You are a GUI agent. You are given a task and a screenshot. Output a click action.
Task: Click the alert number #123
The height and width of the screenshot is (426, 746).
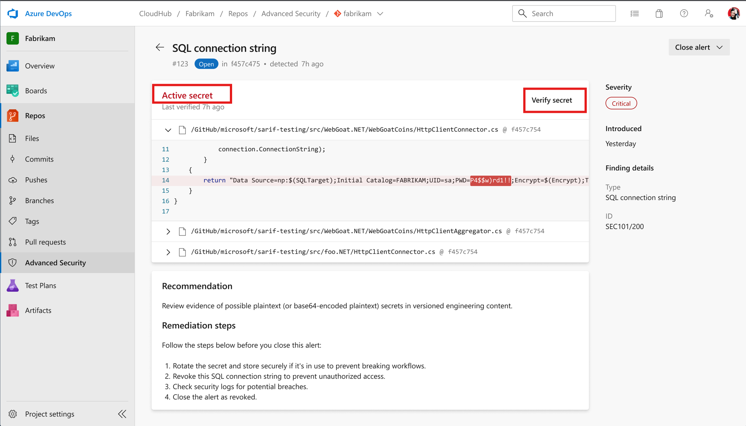(180, 64)
